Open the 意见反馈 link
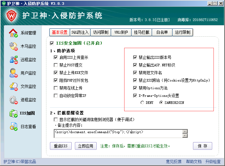This screenshot has width=225, height=166. point(173,162)
